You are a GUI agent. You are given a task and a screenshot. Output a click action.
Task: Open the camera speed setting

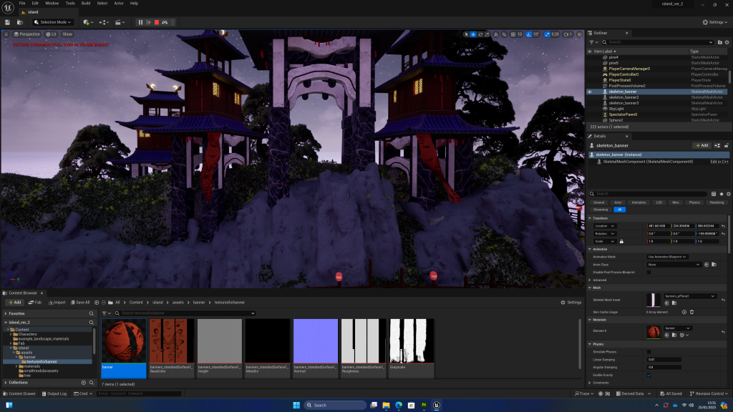coord(568,34)
